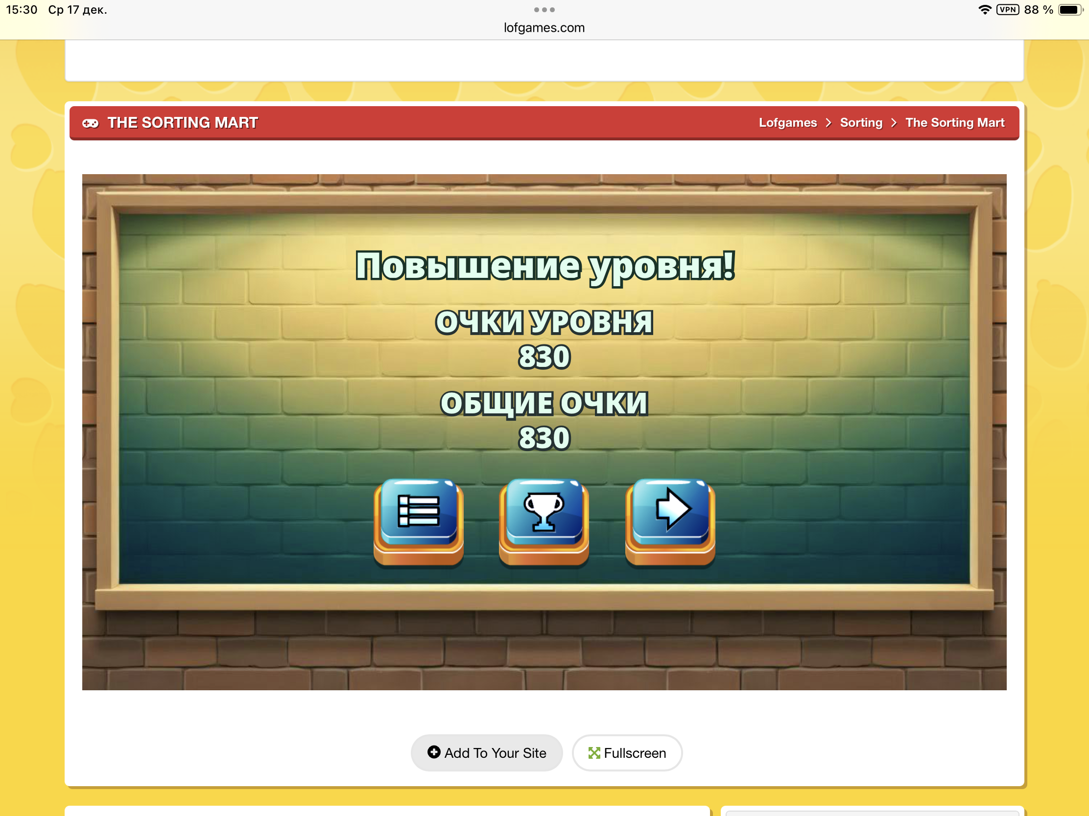Tap the Wi-Fi icon in the status bar

click(x=985, y=9)
